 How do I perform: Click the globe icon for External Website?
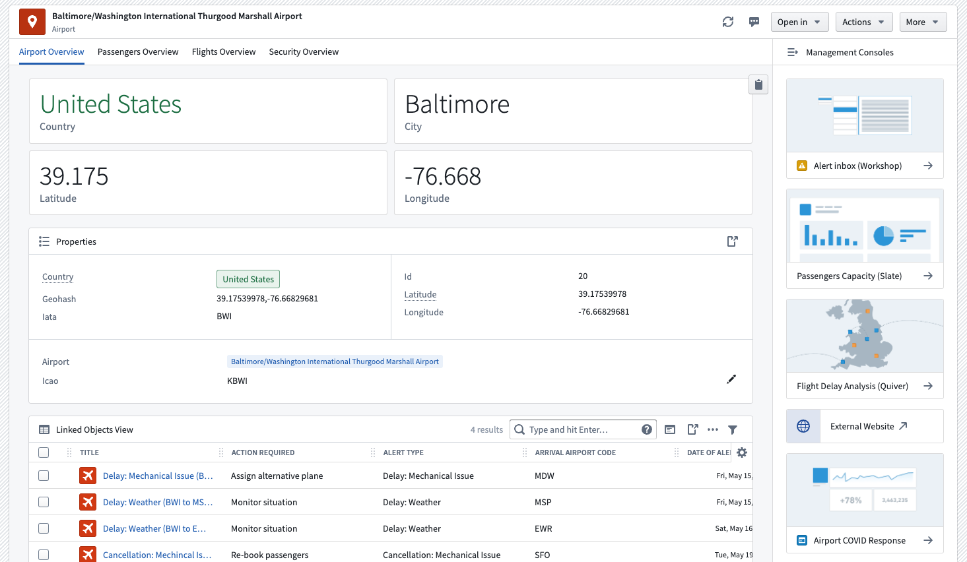pyautogui.click(x=803, y=426)
